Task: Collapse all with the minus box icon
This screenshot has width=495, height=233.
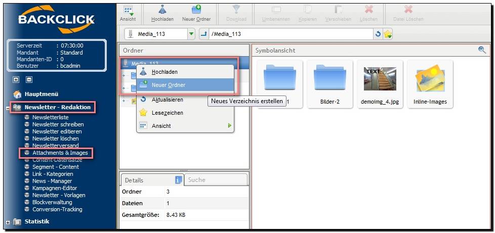Action: (x=29, y=80)
